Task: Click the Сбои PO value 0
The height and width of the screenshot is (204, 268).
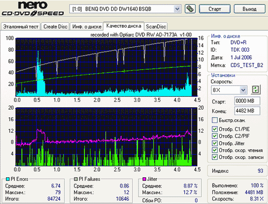Action: pos(196,200)
